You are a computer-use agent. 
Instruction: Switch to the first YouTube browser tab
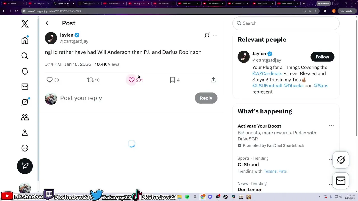[x=13, y=4]
